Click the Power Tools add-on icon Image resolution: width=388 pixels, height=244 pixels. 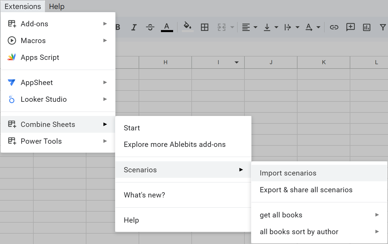click(12, 141)
